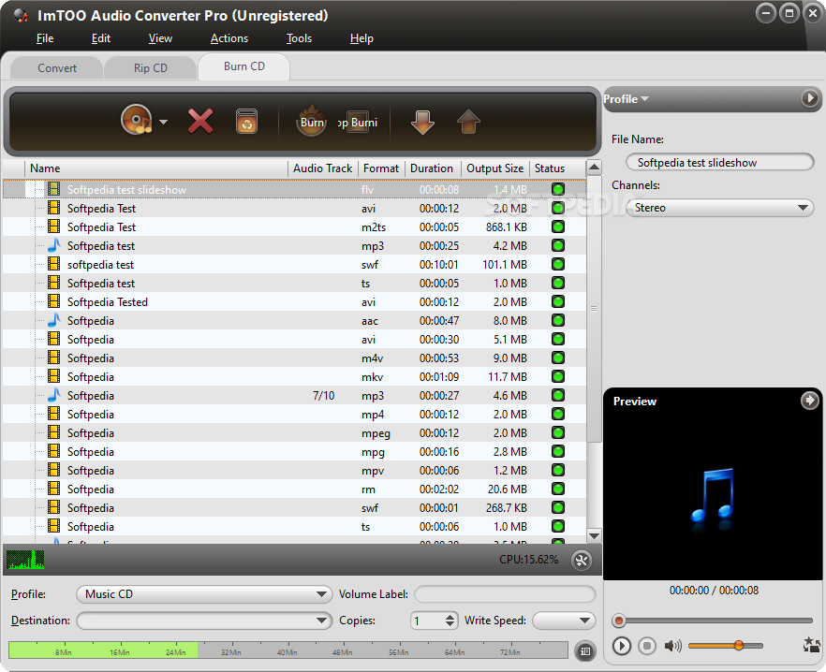Click the snapshot icon in preview controls

coord(811,645)
